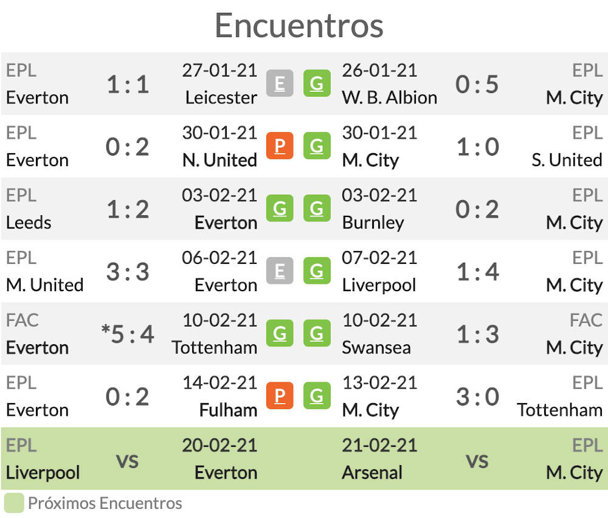Click the 3 : 3 score for M. United

[128, 271]
